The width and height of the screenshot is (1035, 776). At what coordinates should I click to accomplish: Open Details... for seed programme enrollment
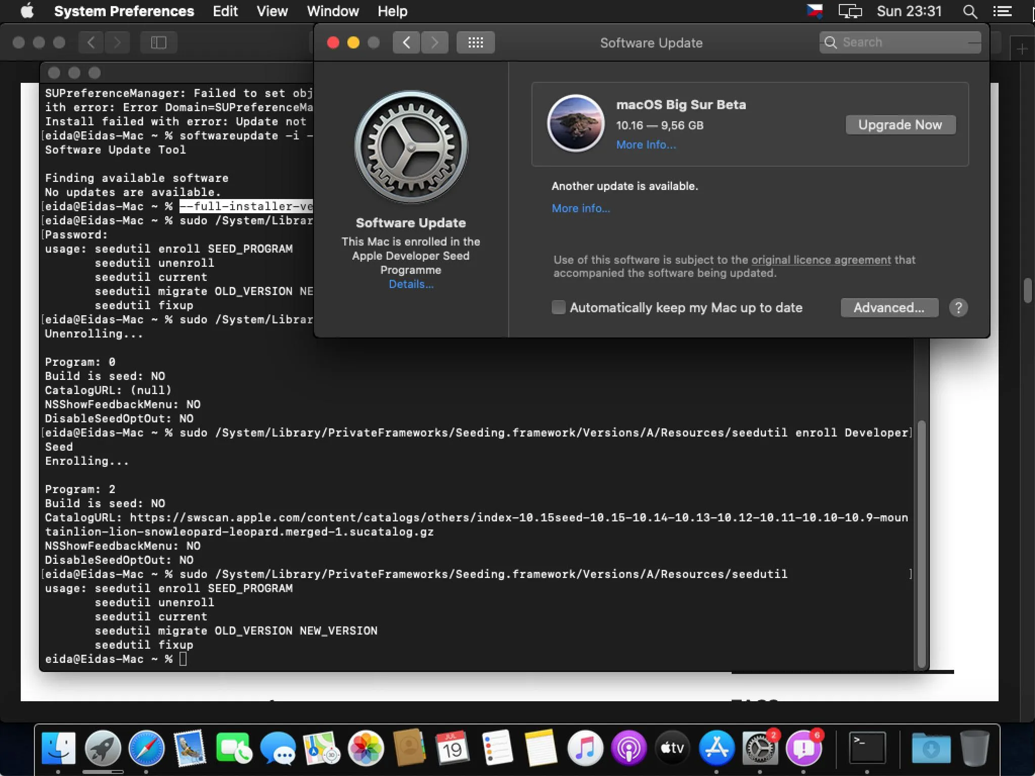pos(411,284)
